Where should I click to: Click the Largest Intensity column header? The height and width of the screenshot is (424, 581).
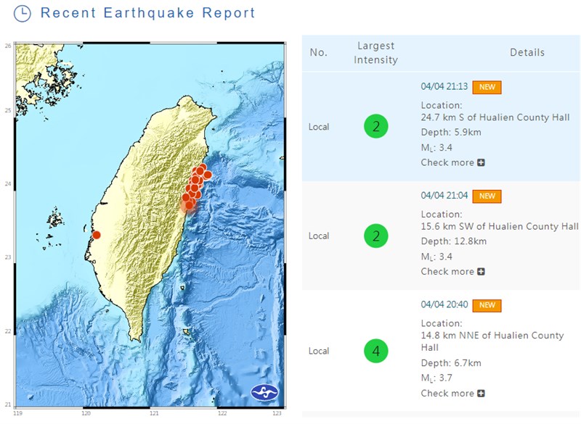pos(375,53)
